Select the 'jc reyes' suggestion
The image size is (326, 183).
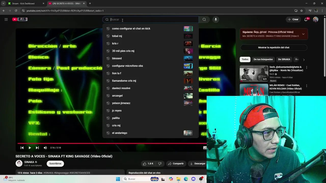click(x=151, y=111)
